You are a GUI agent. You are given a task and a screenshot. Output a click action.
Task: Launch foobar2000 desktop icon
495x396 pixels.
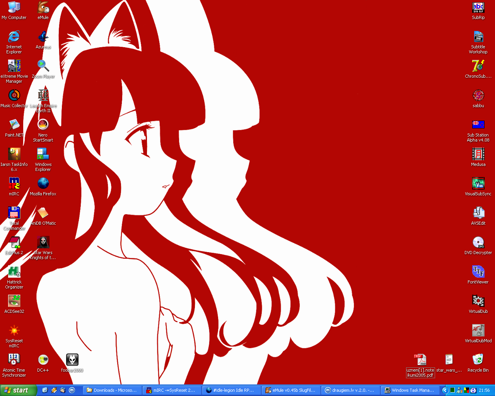(72, 363)
